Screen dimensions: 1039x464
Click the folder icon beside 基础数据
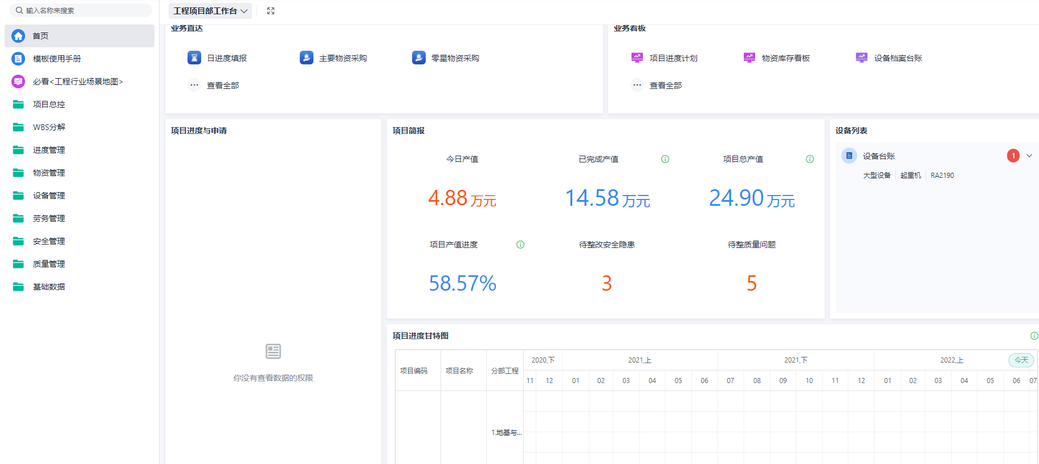click(x=18, y=287)
